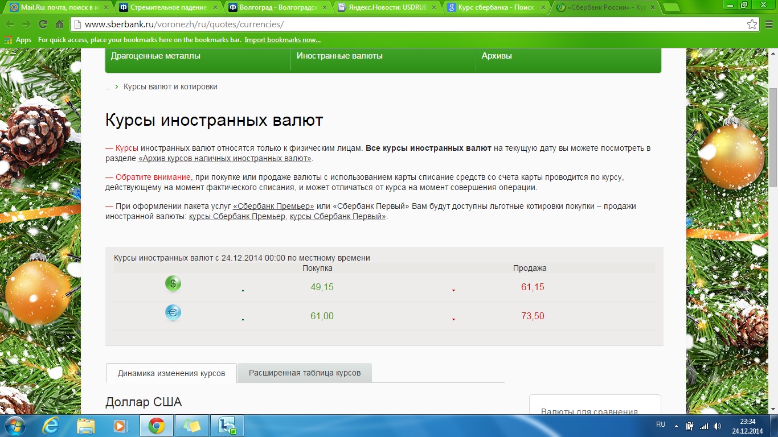Open the Драгоценные металлы menu item
The image size is (778, 437).
pos(155,56)
